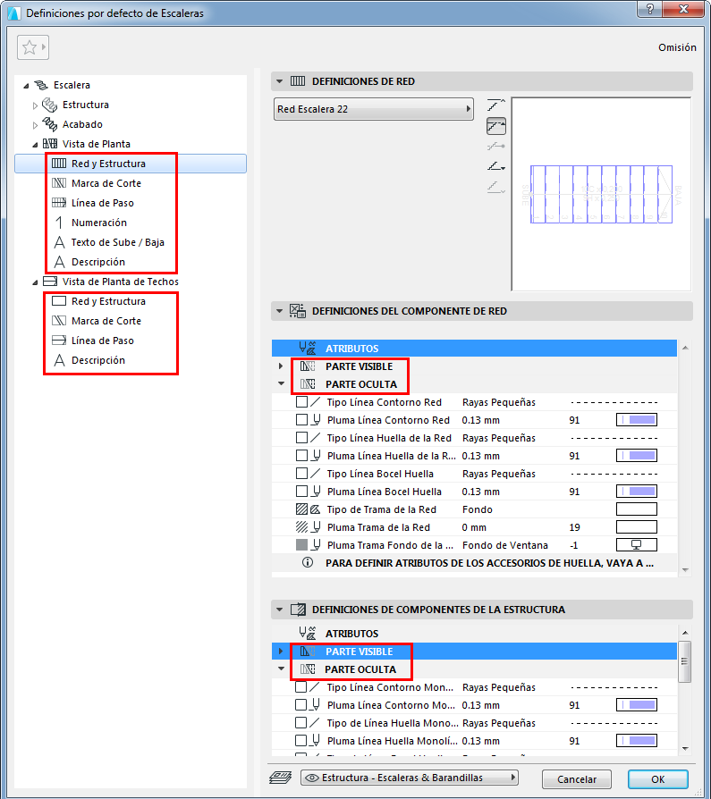Toggle checkbox for Tipo de Línea Huella Mono...
The width and height of the screenshot is (711, 799).
pyautogui.click(x=300, y=723)
